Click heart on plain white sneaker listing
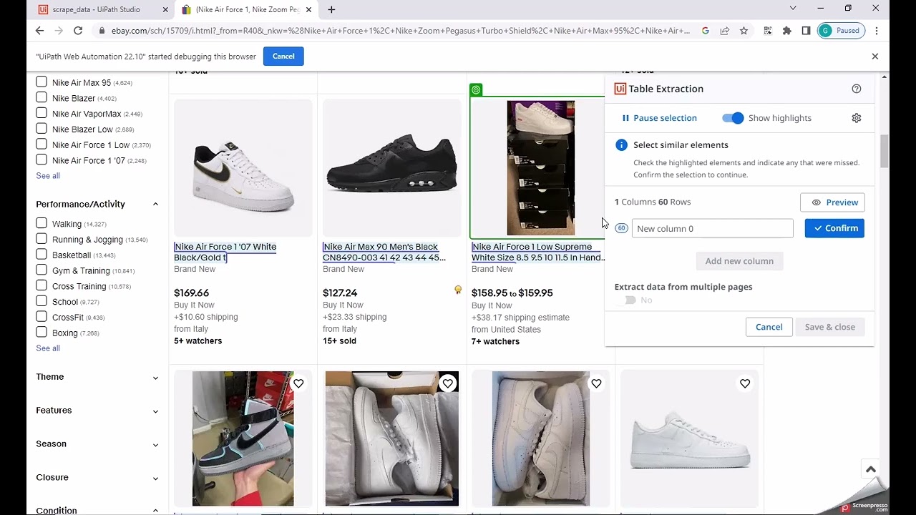 [x=745, y=383]
